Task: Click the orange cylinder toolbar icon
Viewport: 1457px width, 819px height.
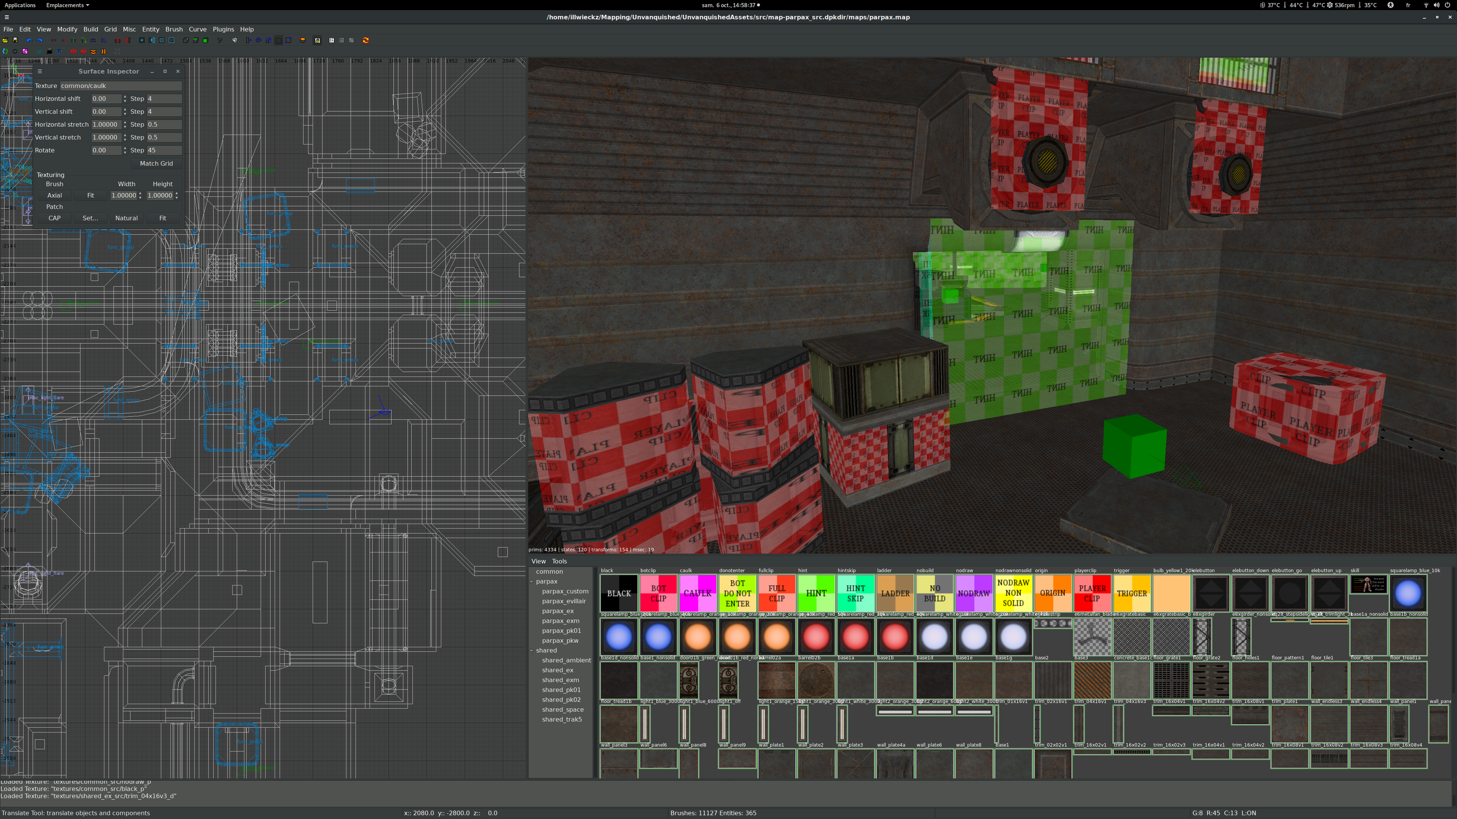Action: 303,40
